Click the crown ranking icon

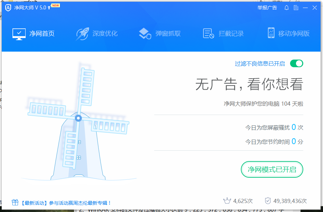click(227, 201)
